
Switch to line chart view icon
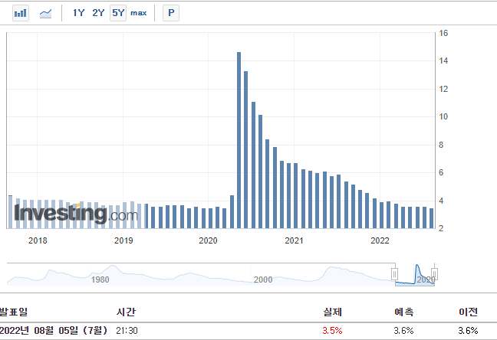tap(45, 13)
